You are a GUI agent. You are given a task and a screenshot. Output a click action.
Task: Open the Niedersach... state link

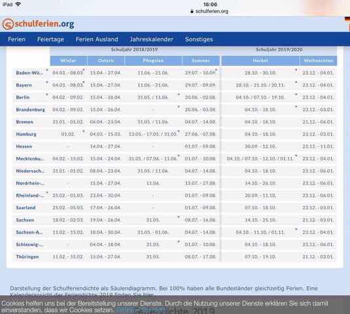pos(30,171)
